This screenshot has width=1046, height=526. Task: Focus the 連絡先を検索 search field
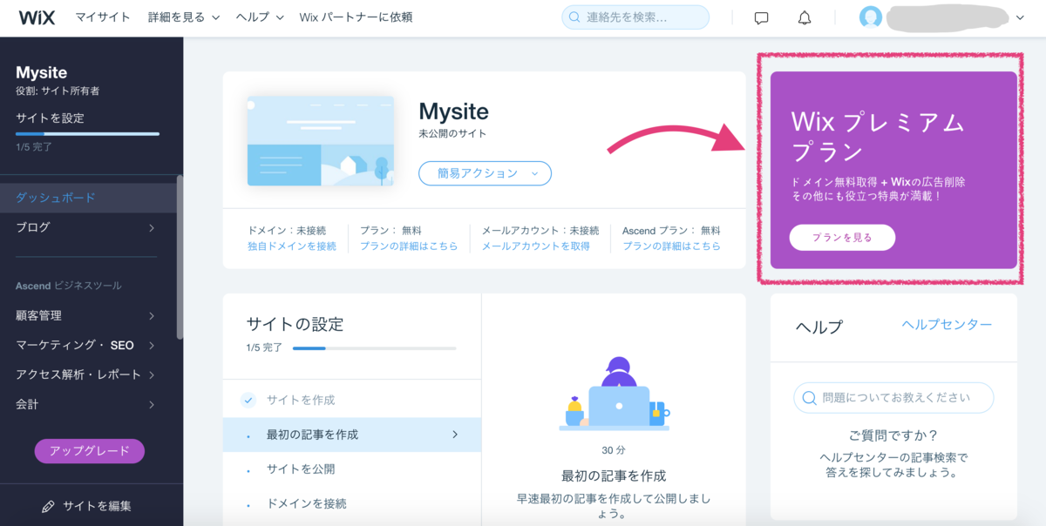tap(635, 17)
